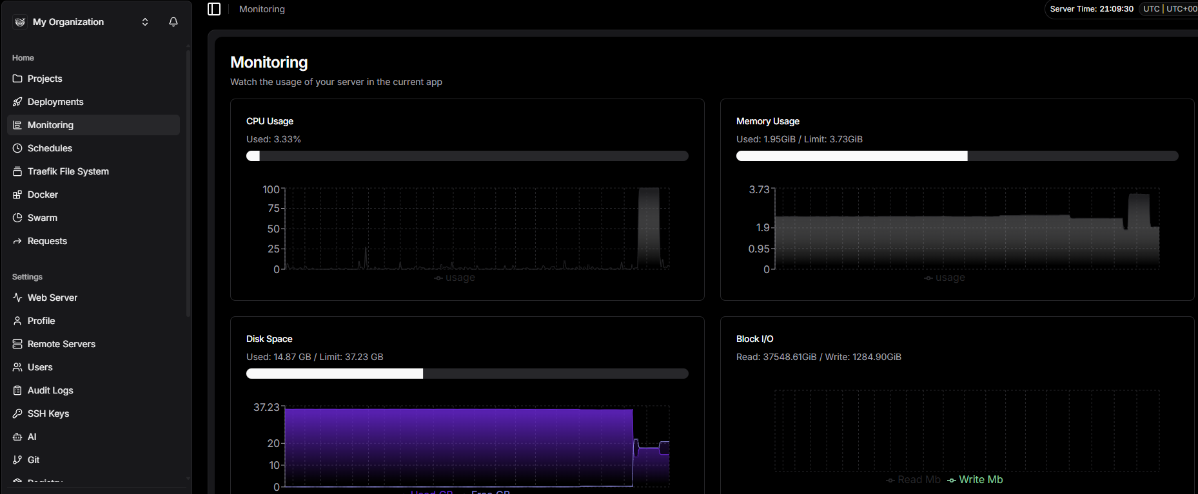1198x494 pixels.
Task: Open the Swarm page
Action: [93, 218]
